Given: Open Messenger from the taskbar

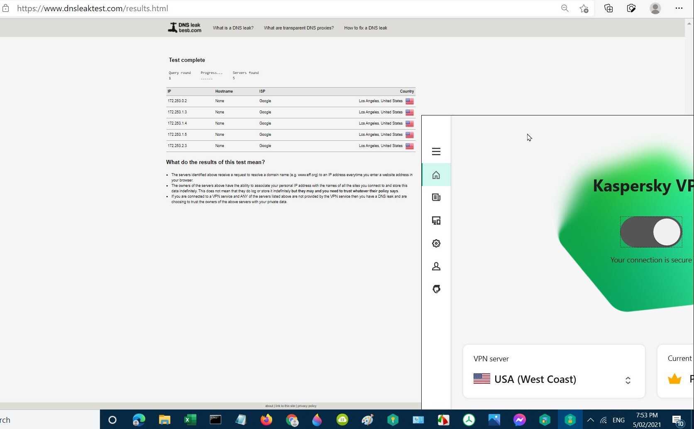Looking at the screenshot, I should tap(519, 420).
